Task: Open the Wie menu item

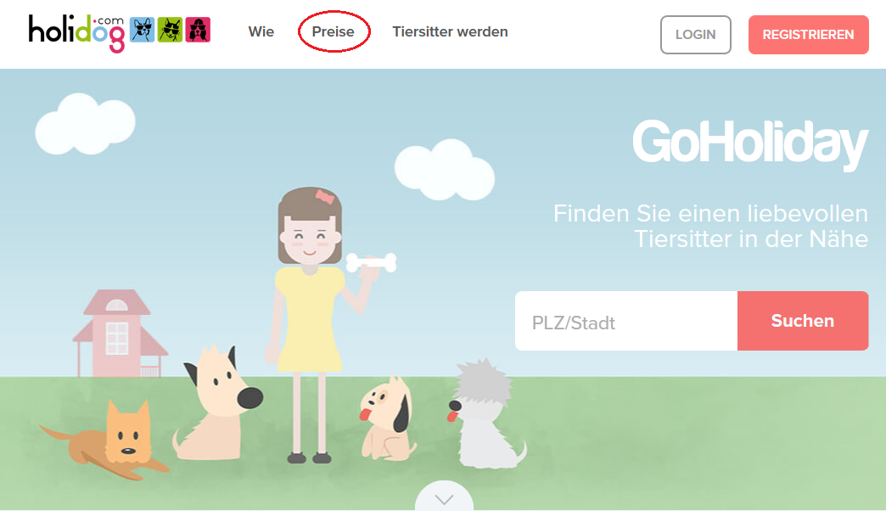Action: [261, 31]
